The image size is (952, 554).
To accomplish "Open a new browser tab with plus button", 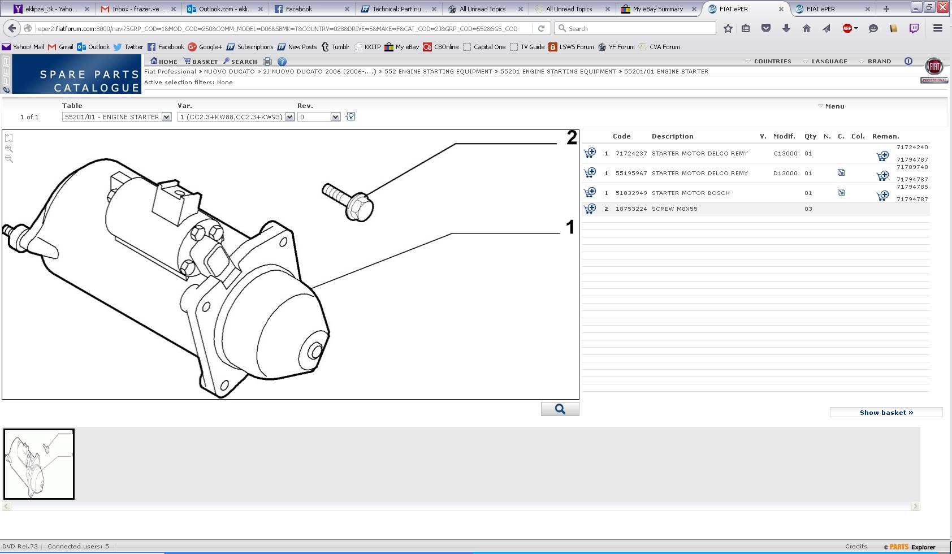I will pyautogui.click(x=886, y=8).
